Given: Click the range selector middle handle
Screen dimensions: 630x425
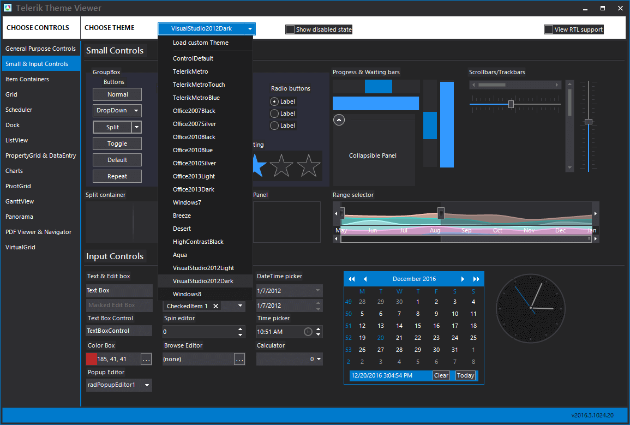Looking at the screenshot, I should pos(441,213).
